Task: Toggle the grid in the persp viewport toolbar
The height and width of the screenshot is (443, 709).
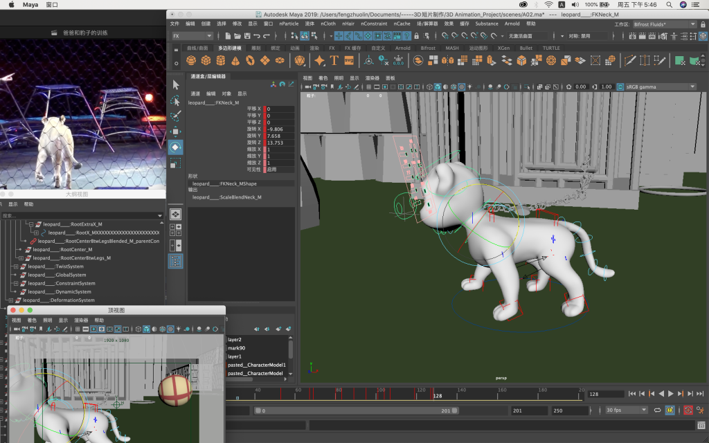Action: click(369, 87)
